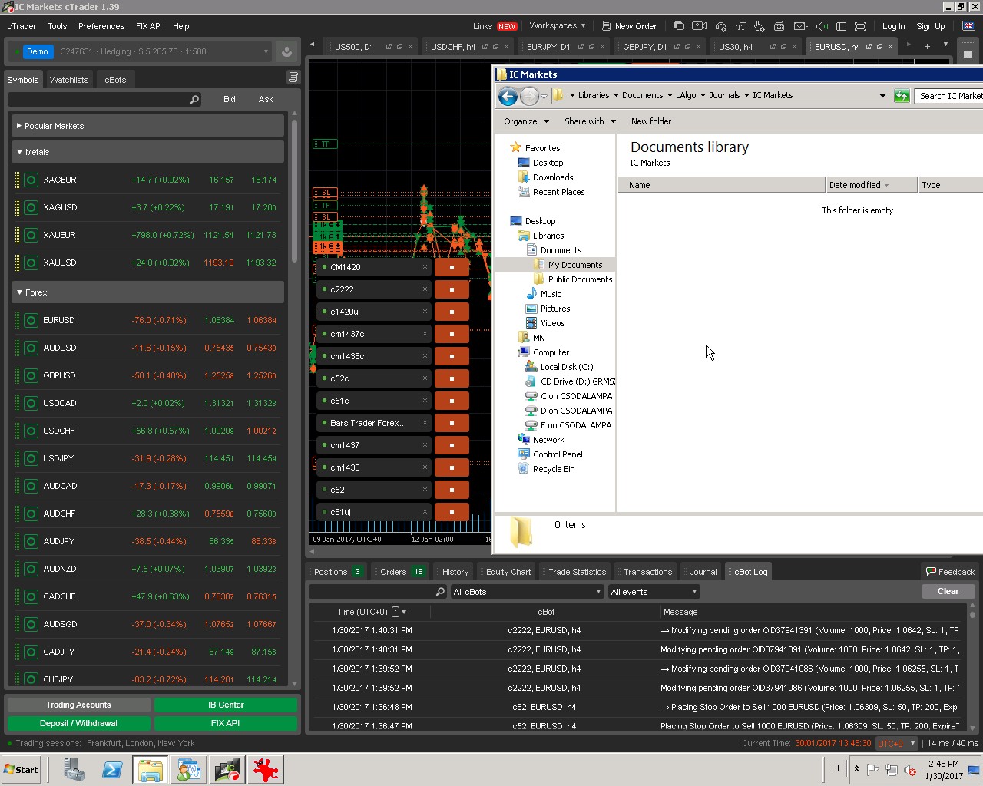Click the Feedback link
983x786 pixels.
(950, 572)
